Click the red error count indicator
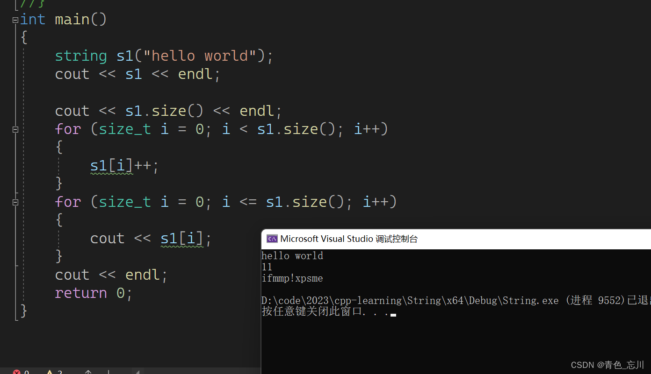Image resolution: width=651 pixels, height=374 pixels. coord(21,372)
